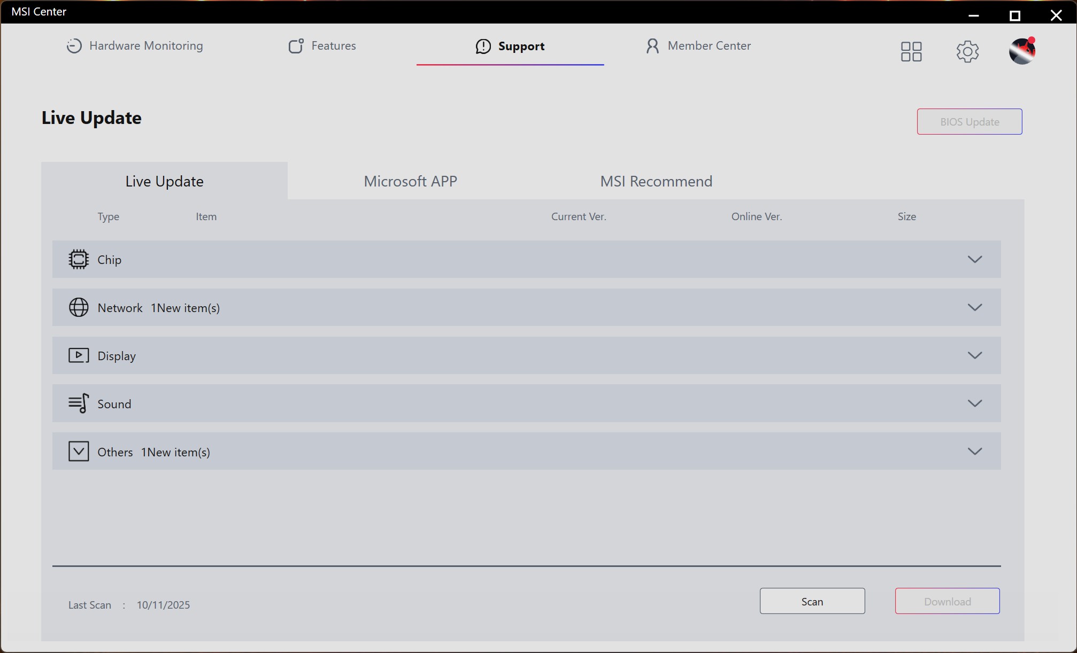Screen dimensions: 1077x653
Task: Expand the Sound category chevron
Action: click(x=974, y=403)
